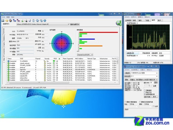Click the orange round record toolbar icon
Screen dimensions: 173x130
[10, 21]
